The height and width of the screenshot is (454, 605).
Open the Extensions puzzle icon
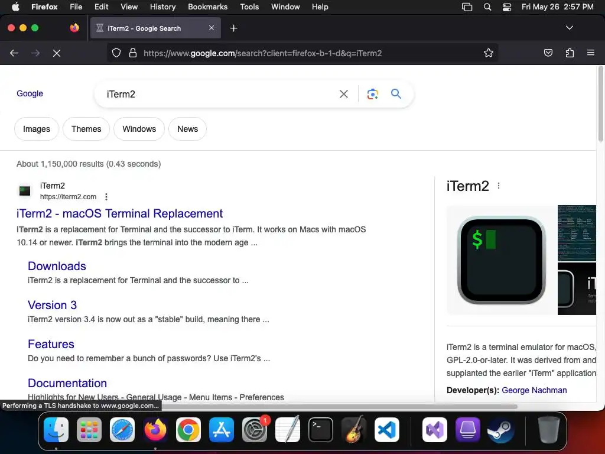570,53
